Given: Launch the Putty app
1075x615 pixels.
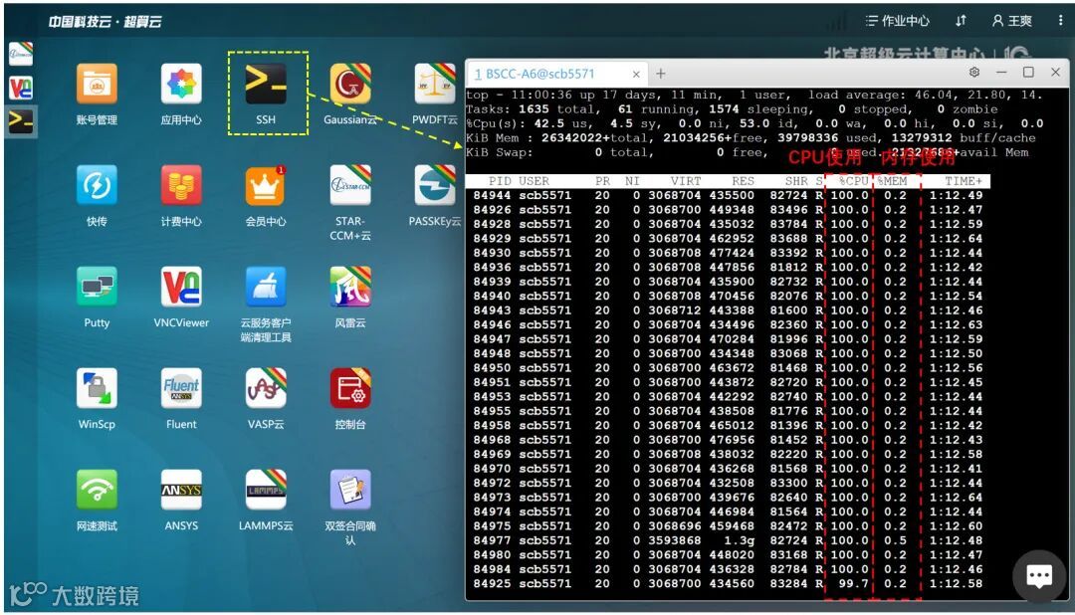Looking at the screenshot, I should (97, 287).
